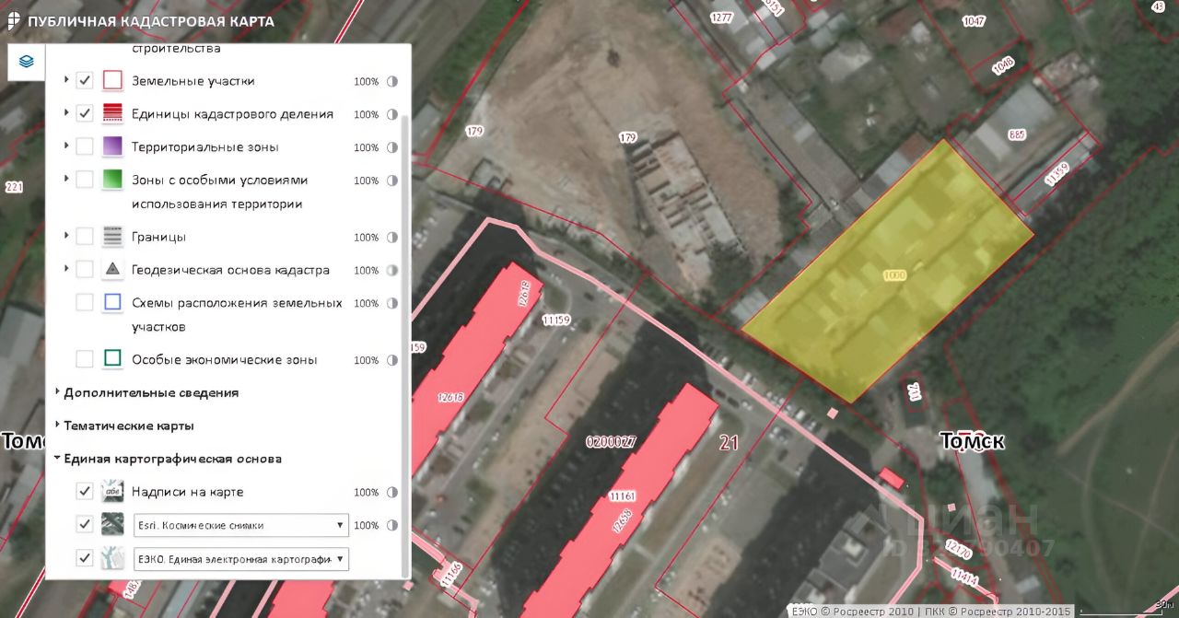Click the Геодезическая основа triangle icon
The width and height of the screenshot is (1179, 618).
click(112, 270)
